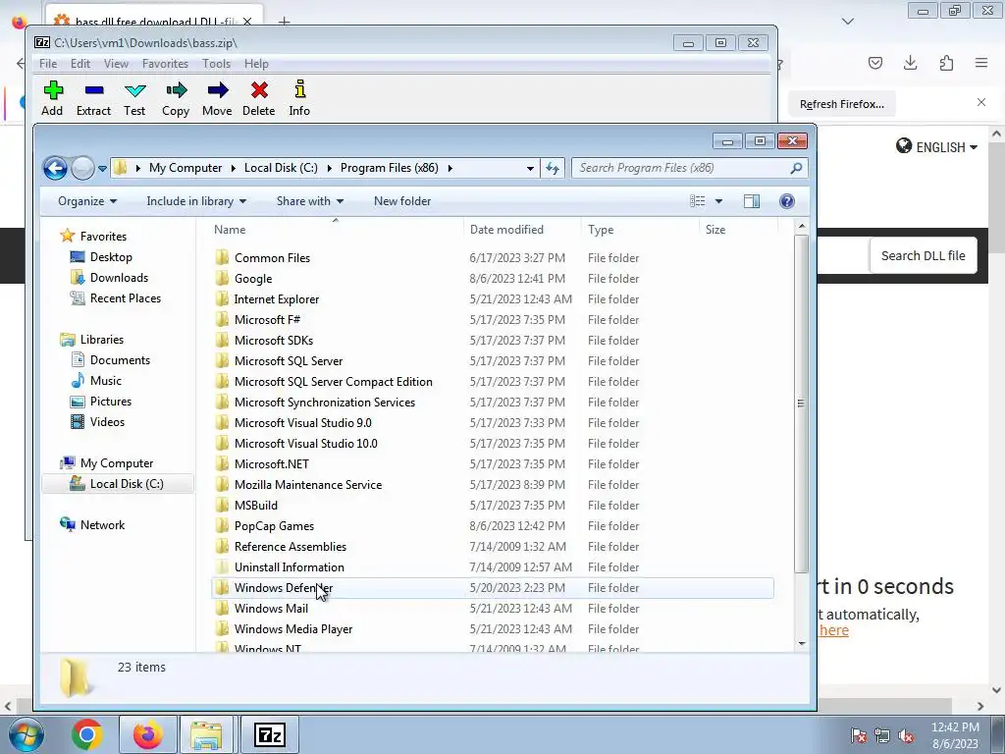Open Firefox downloads arrow icon

(x=910, y=63)
